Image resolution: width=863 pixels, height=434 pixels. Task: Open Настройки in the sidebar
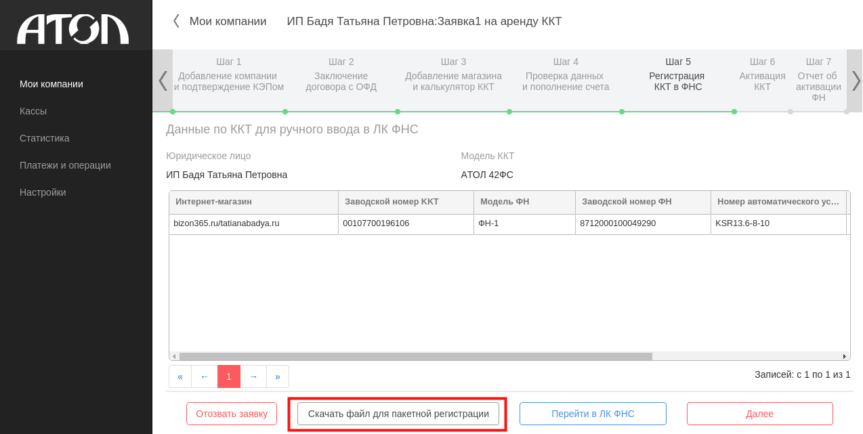click(43, 192)
